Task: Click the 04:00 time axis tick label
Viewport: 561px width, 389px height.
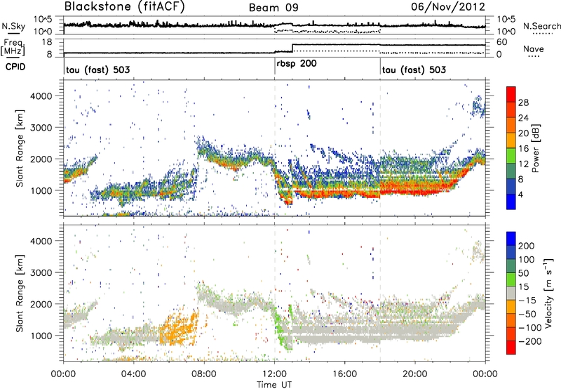Action: point(133,374)
